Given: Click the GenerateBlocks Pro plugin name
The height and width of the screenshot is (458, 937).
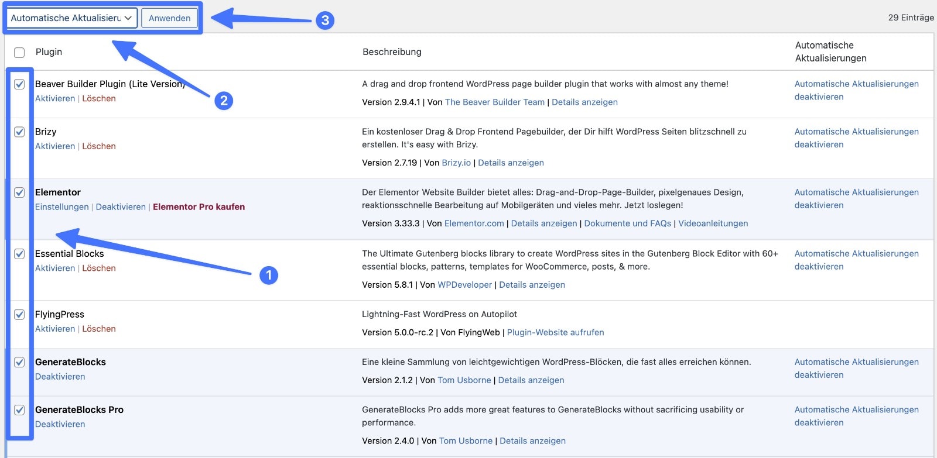Looking at the screenshot, I should pos(79,410).
